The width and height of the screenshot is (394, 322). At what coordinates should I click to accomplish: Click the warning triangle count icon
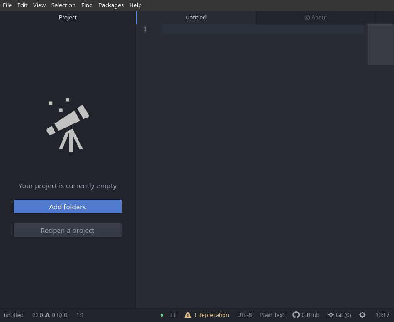pos(49,315)
